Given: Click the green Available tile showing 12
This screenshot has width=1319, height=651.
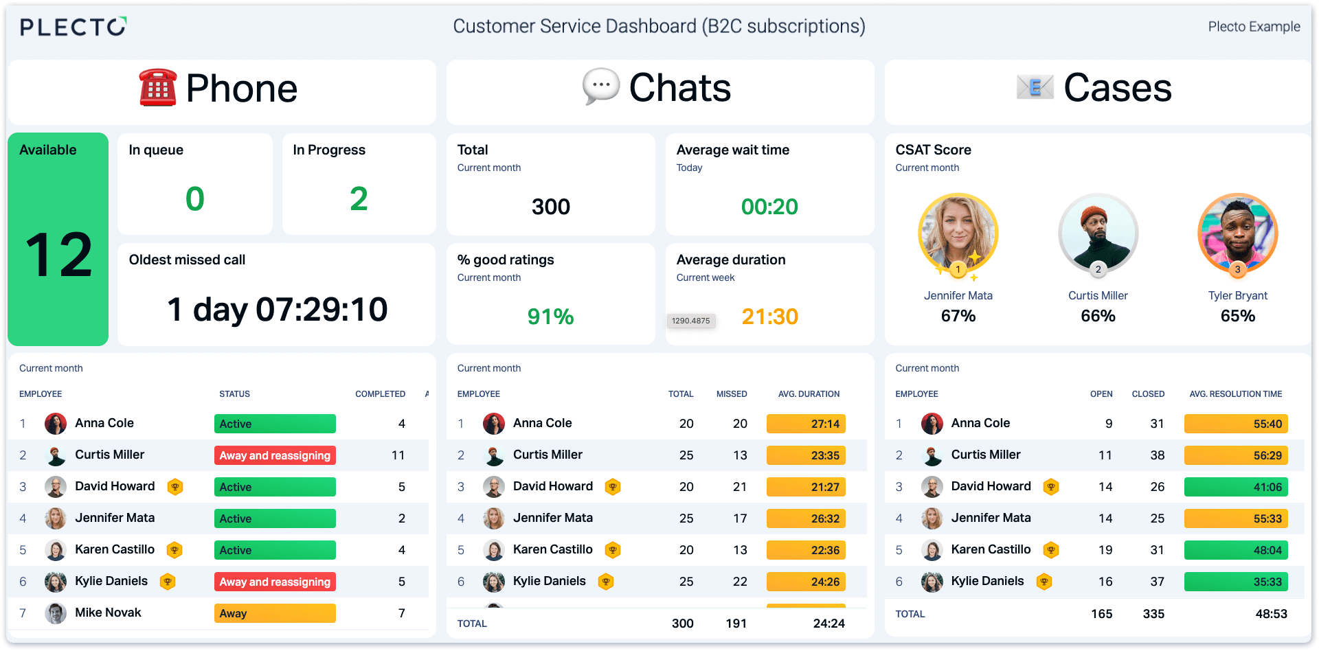Looking at the screenshot, I should (x=58, y=239).
